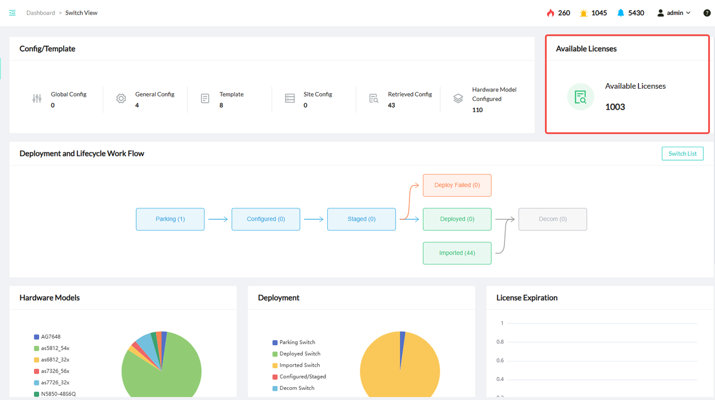
Task: Click the Retrieved Config icon
Action: pyautogui.click(x=374, y=99)
